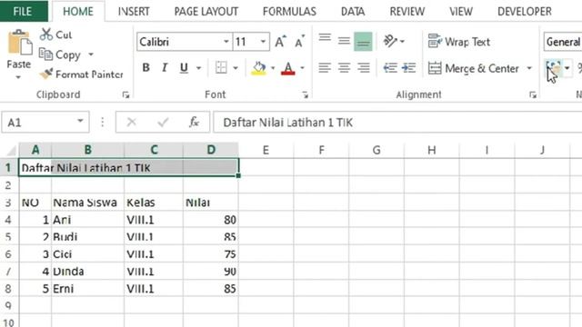The image size is (582, 327).
Task: Align text left in cell
Action: [x=325, y=68]
